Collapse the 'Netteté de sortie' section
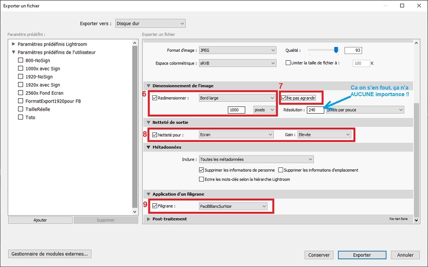 (x=149, y=123)
